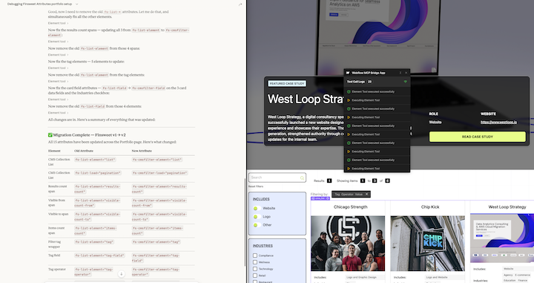This screenshot has height=283, width=534.
Task: Click the 'Migration Complete — Finsweet v1 → v2' heading
Action: coord(87,135)
